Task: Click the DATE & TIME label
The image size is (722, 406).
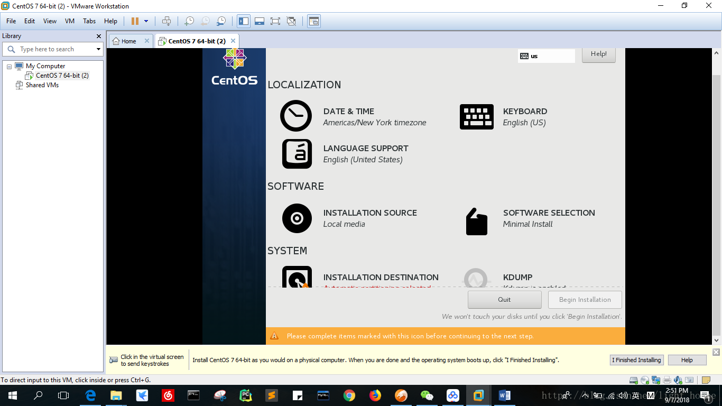Action: tap(349, 112)
